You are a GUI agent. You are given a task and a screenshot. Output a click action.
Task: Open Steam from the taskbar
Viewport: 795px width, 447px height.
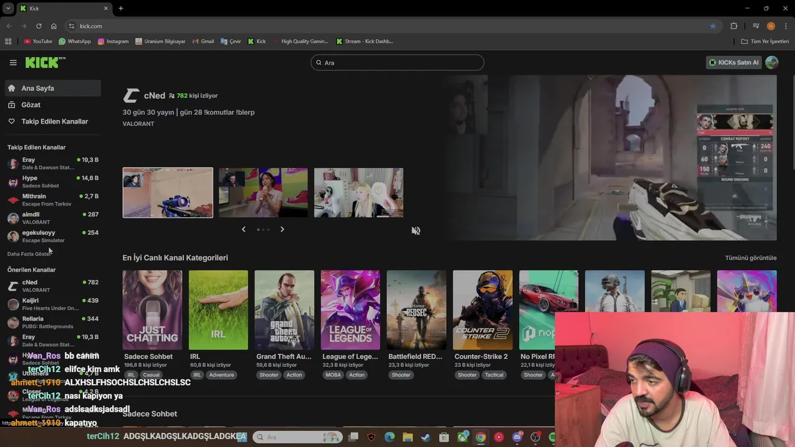coord(425,437)
